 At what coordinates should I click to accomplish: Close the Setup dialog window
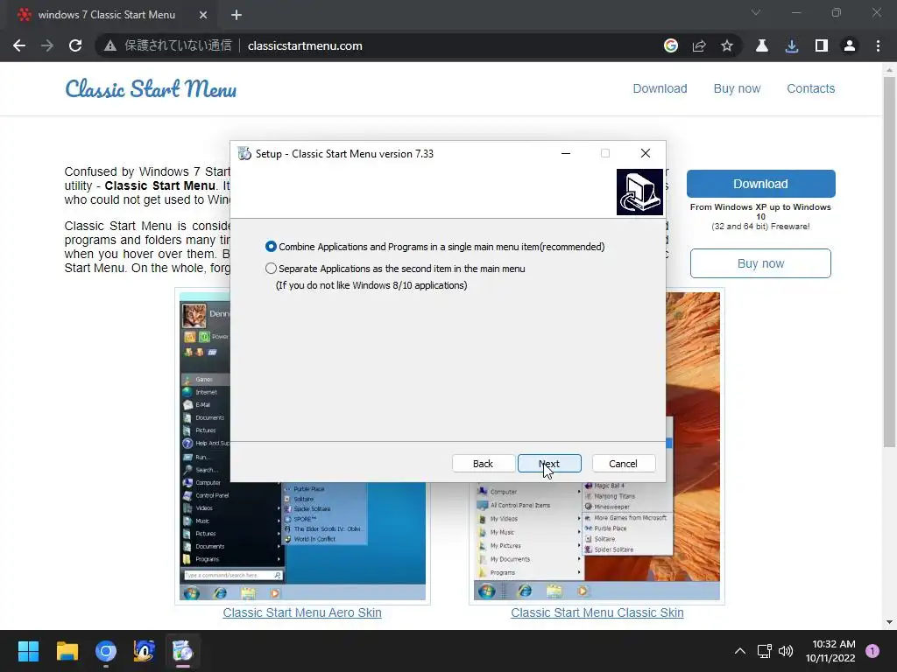646,153
